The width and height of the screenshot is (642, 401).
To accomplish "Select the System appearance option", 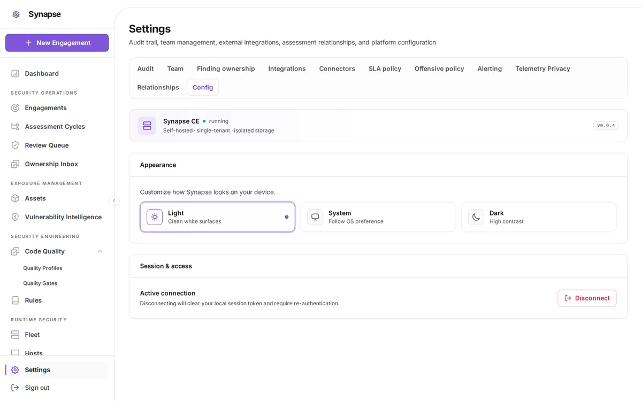I will (x=378, y=217).
